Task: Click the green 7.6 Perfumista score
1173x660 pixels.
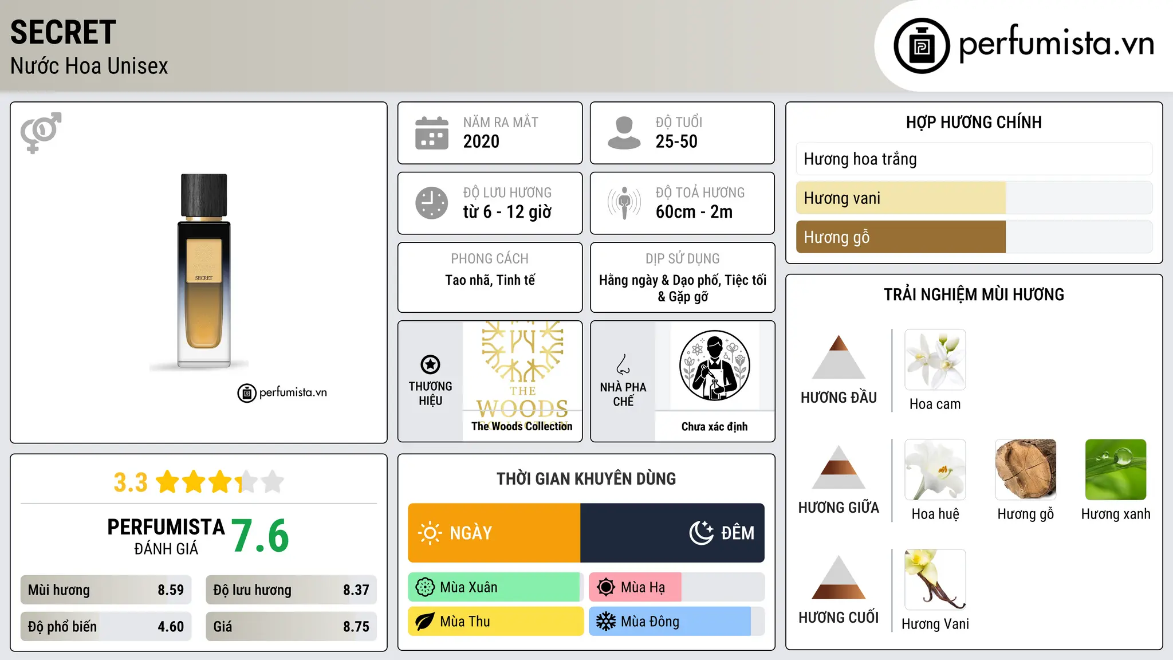Action: (261, 536)
